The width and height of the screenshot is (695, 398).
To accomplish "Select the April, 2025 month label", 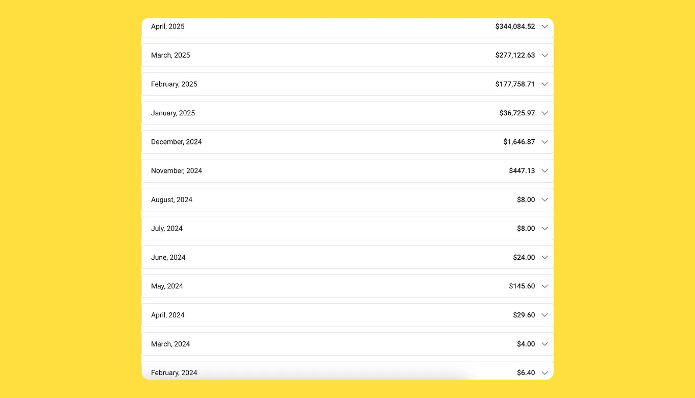I will tap(168, 27).
